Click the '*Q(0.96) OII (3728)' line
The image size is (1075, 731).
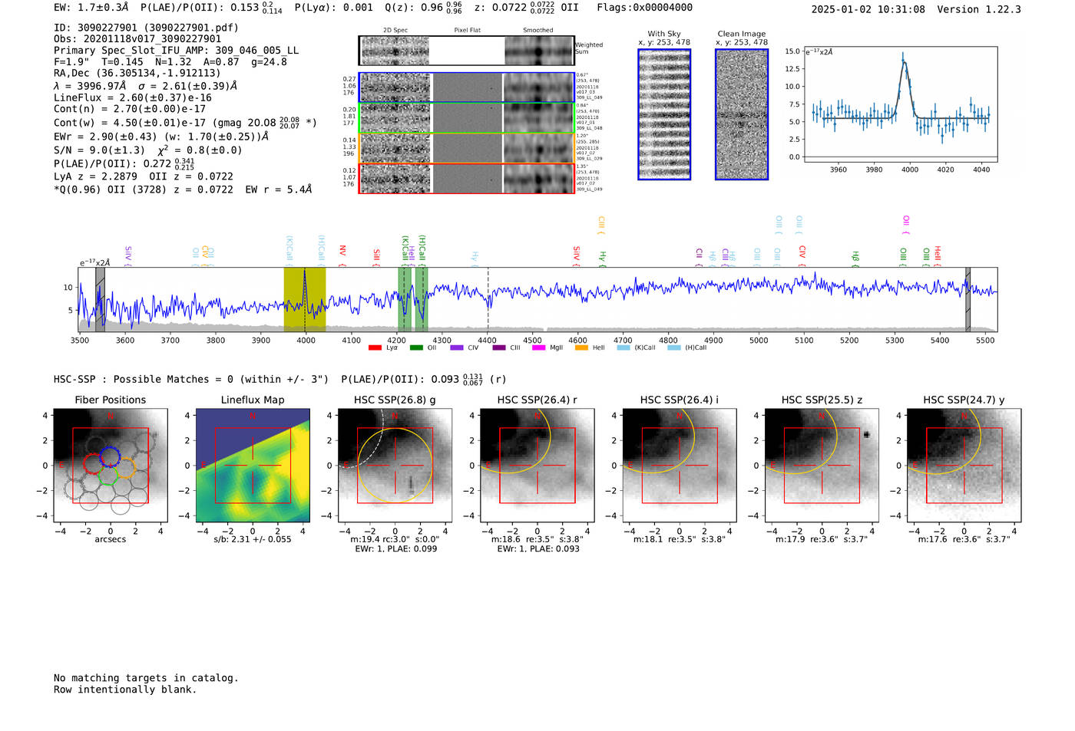[x=183, y=189]
